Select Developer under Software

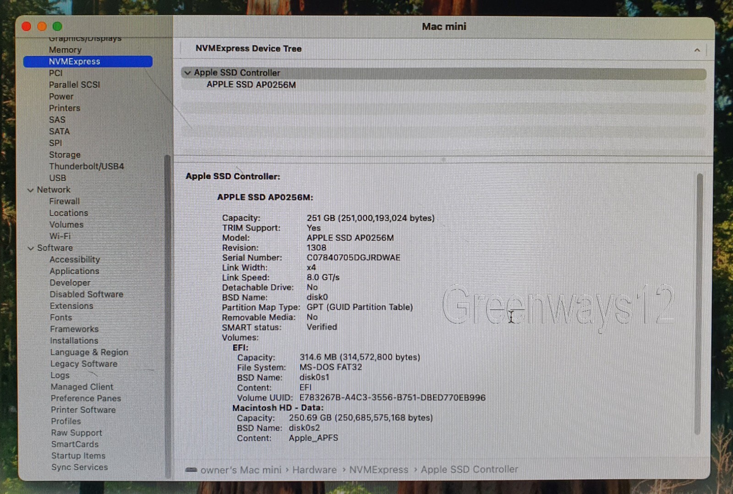click(x=70, y=283)
